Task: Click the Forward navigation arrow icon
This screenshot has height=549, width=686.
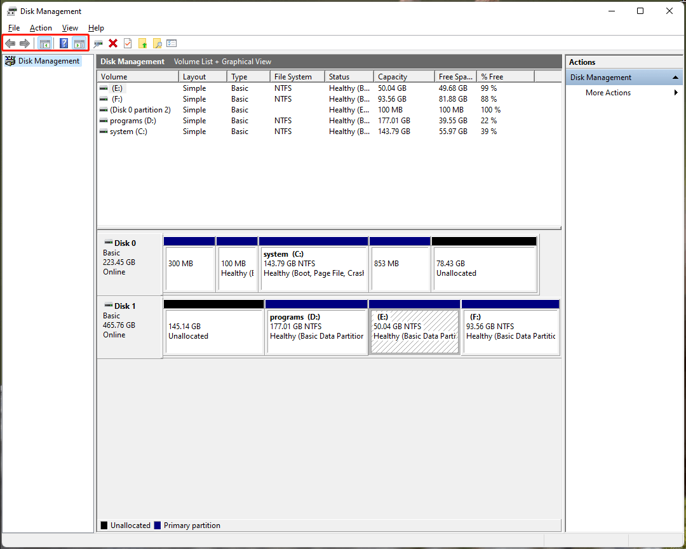Action: click(25, 43)
